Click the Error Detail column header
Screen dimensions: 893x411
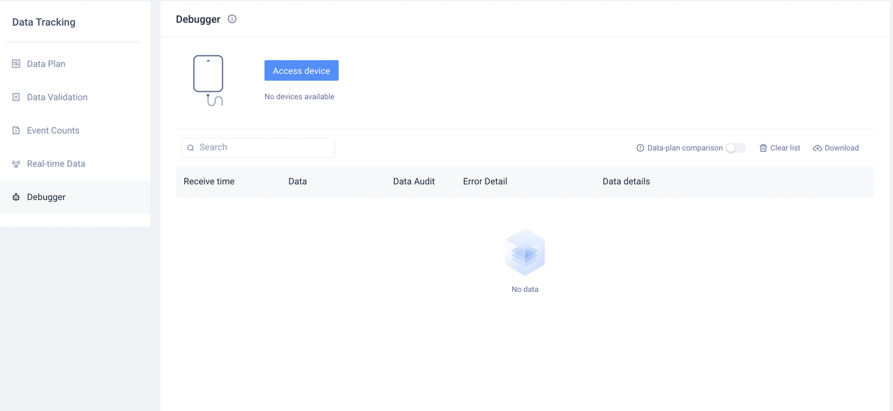(485, 181)
